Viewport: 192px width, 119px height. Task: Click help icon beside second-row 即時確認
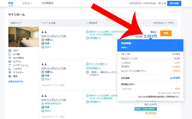(100, 68)
